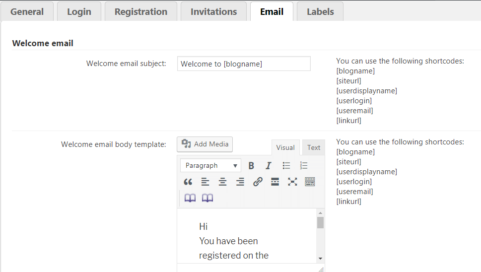This screenshot has height=272, width=481.
Task: Click the Add Media button
Action: pos(205,144)
